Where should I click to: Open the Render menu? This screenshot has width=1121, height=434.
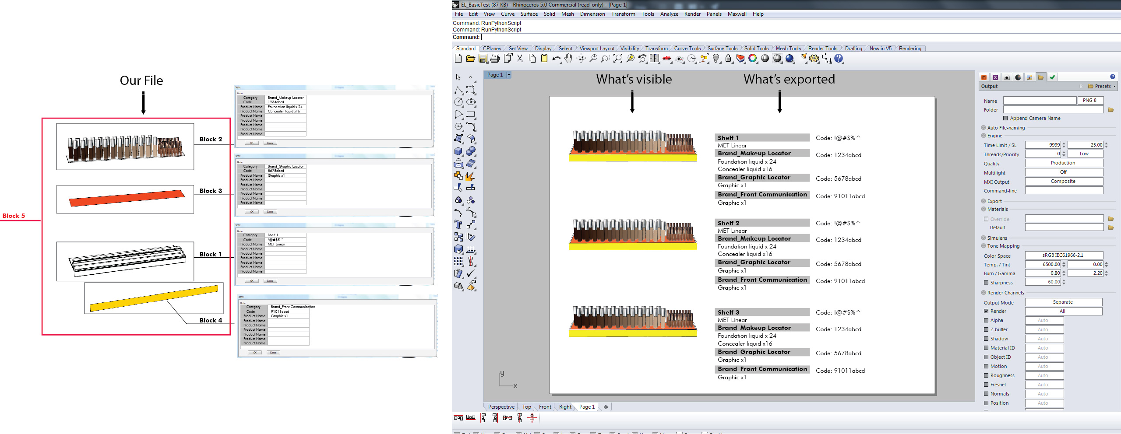(692, 14)
